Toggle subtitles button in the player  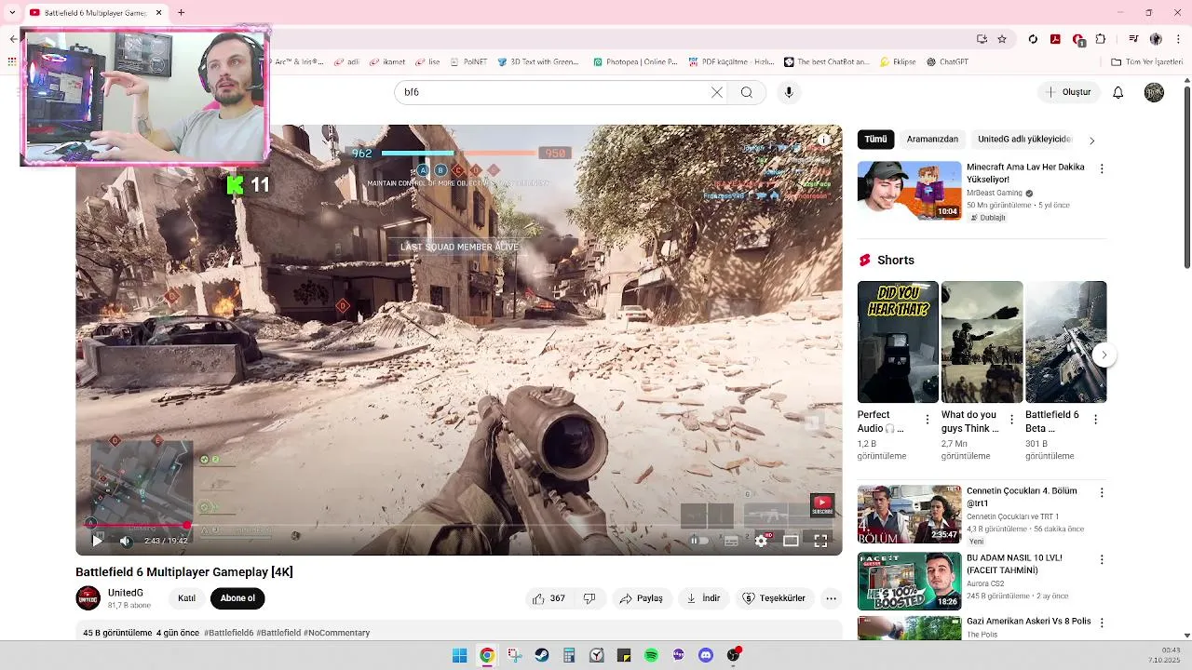731,541
